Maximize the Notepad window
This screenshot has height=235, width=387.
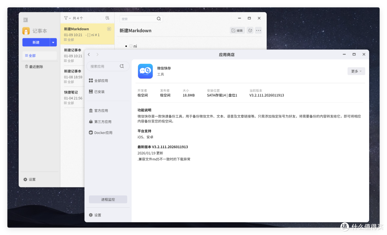tap(249, 18)
